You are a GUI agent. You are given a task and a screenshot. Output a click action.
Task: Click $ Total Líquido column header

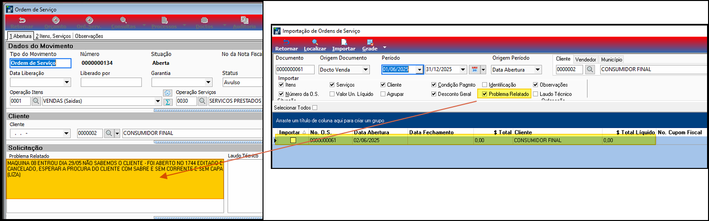tap(629, 132)
